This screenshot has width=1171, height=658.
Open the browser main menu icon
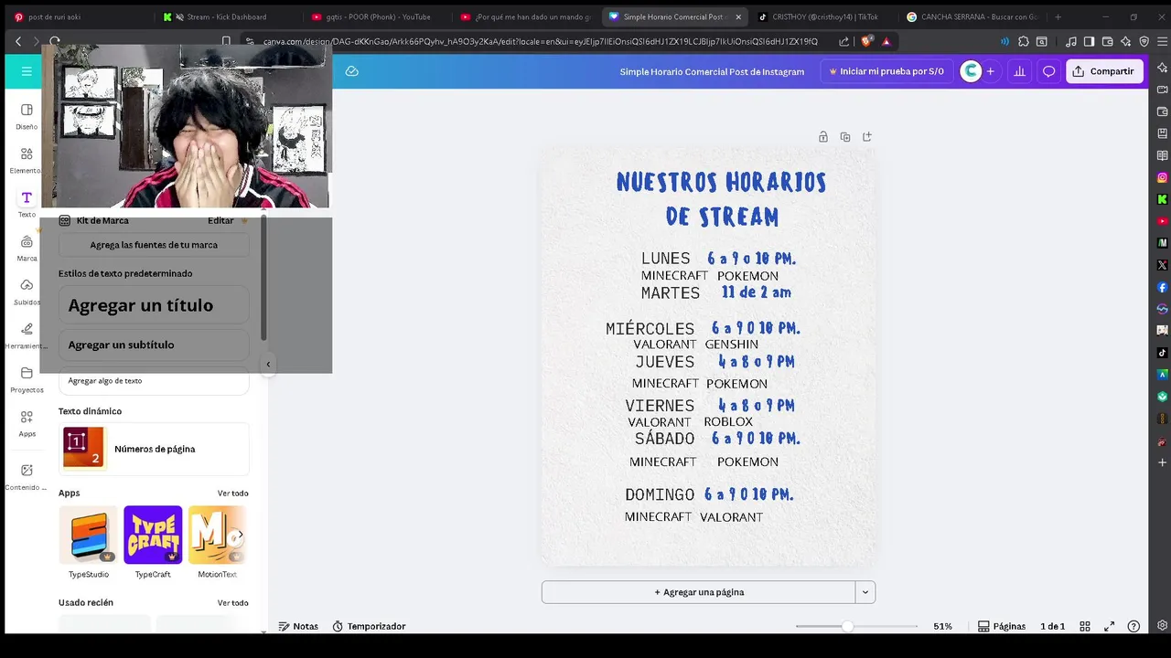click(x=1162, y=41)
